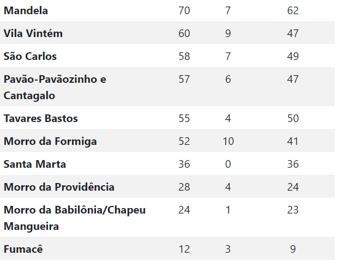Click the zero in Santa Marta row
The image size is (337, 268).
(228, 165)
